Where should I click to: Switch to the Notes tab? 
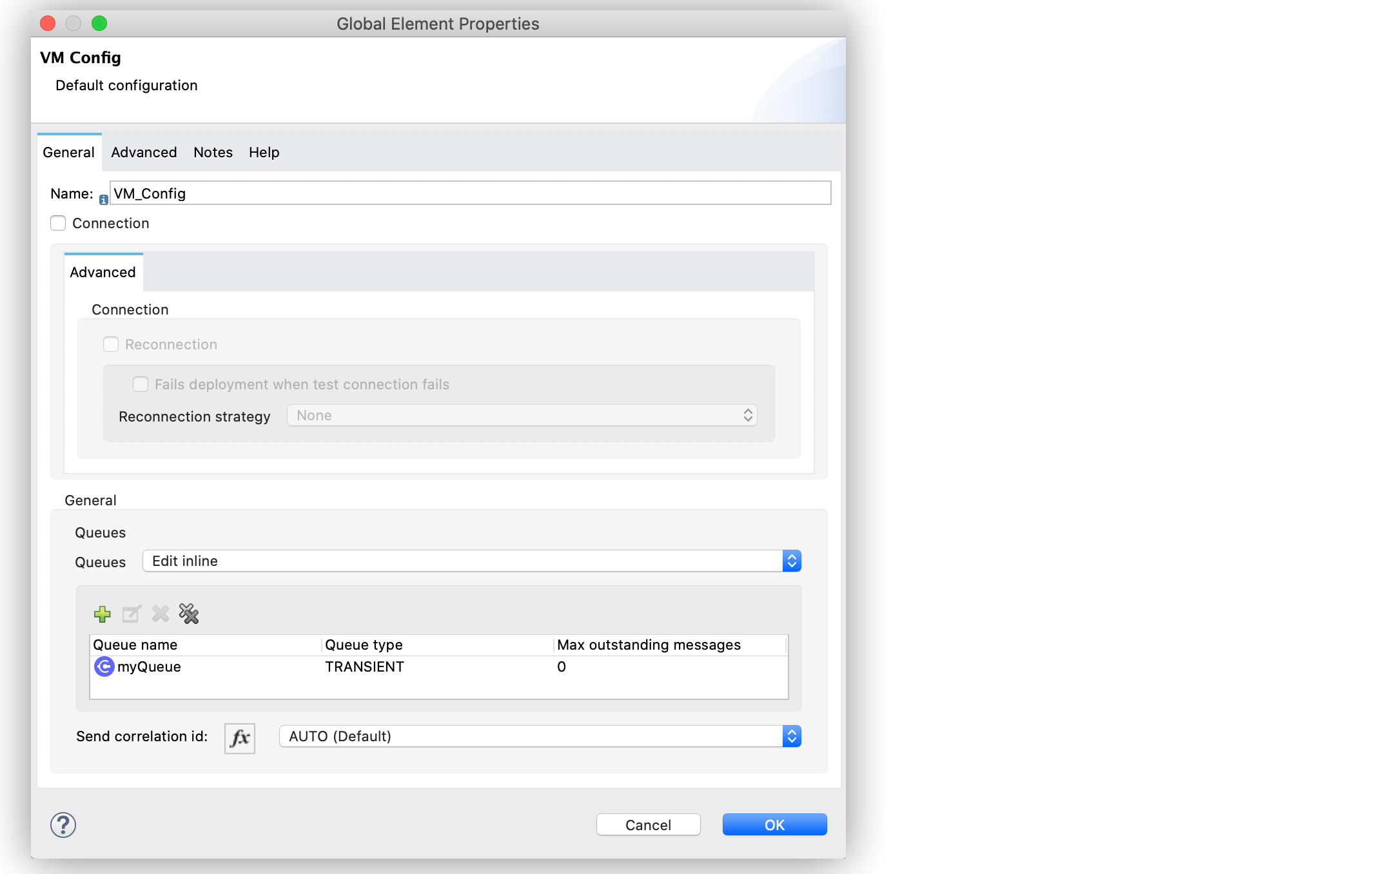coord(211,152)
